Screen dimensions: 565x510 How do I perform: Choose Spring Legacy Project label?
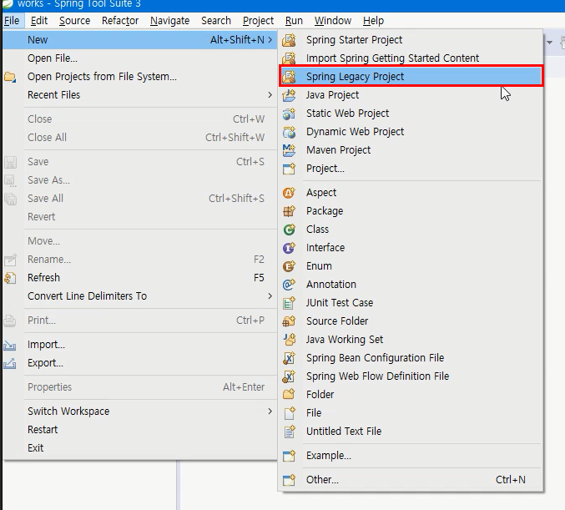355,77
